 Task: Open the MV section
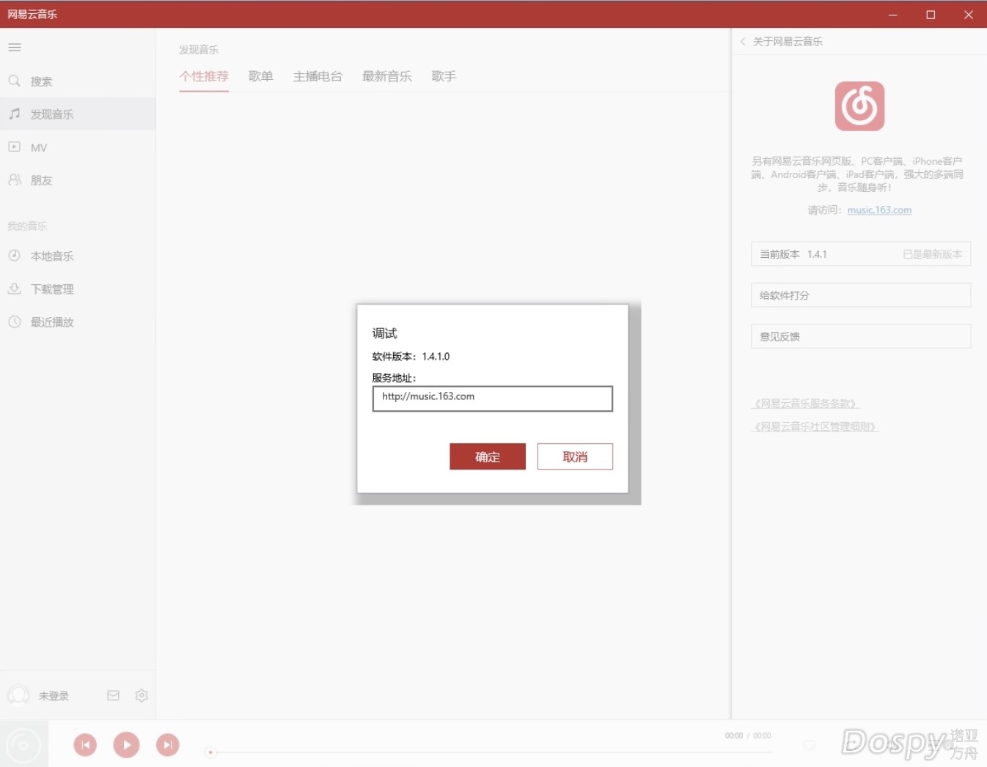coord(78,147)
